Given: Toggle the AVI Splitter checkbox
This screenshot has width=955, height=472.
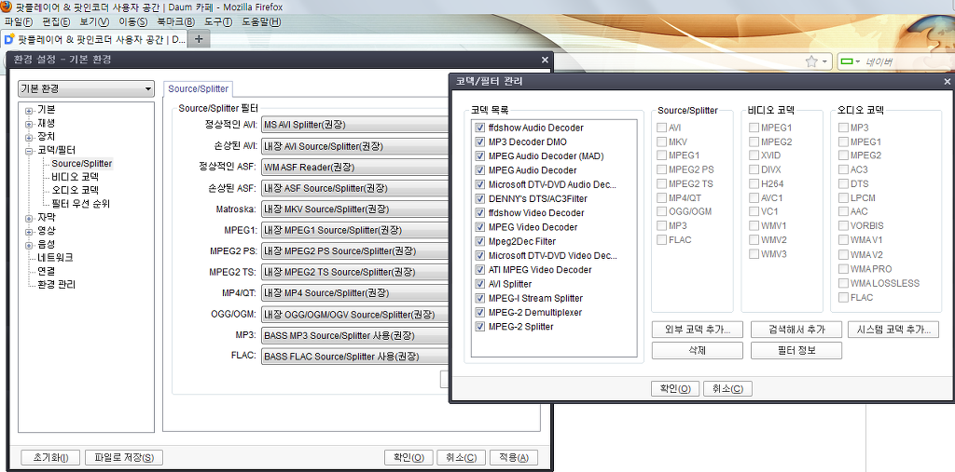Looking at the screenshot, I should pos(480,284).
